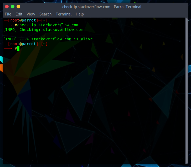Open the Terminal menu
The width and height of the screenshot is (191, 167).
(x=64, y=14)
